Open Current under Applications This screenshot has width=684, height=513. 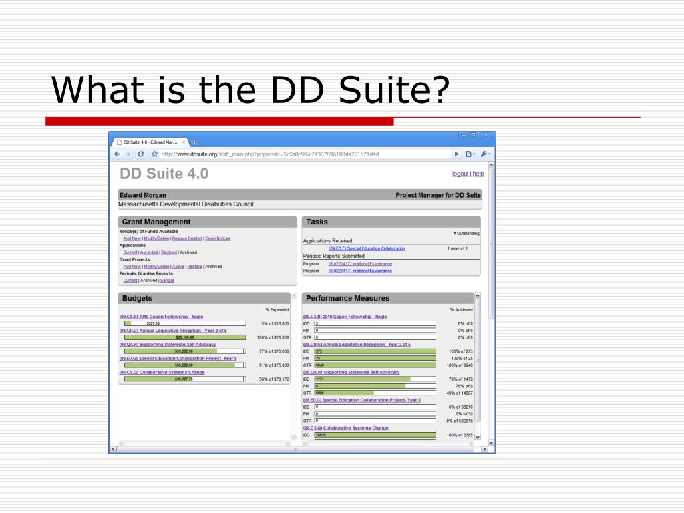130,252
